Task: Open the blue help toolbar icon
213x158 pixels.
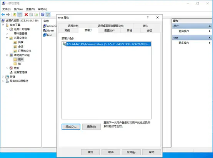Action: 43,14
